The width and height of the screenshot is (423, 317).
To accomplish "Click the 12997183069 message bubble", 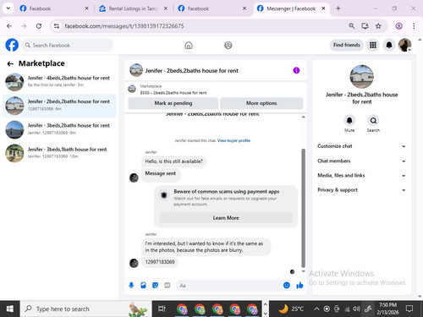I will (x=160, y=262).
